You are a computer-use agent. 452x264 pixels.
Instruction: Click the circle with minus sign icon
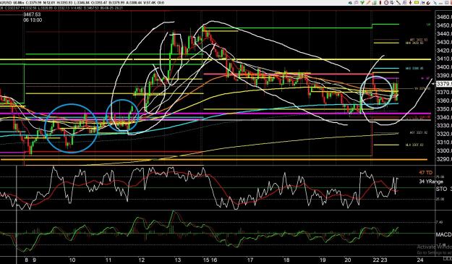(x=386, y=3)
